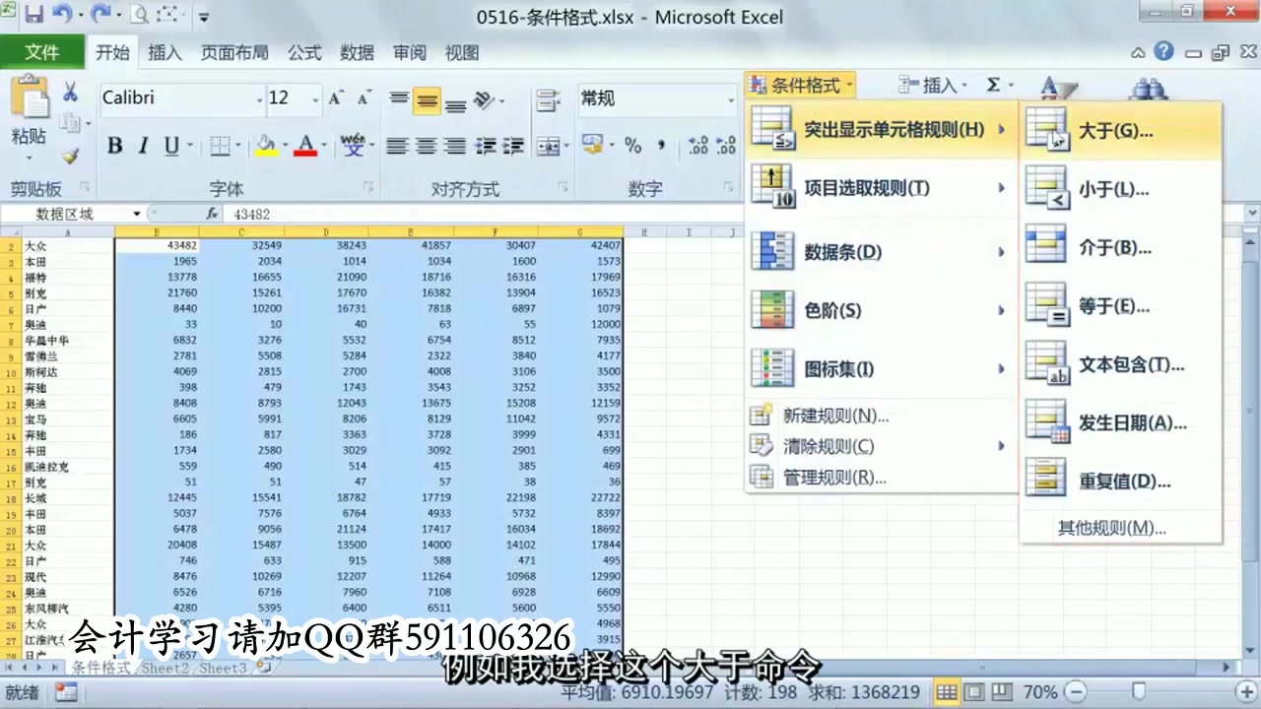Toggle center text alignment
1261x709 pixels.
click(x=427, y=146)
